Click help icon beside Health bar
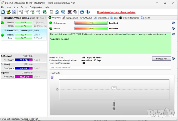This screenshot has width=178, height=121. tap(173, 28)
